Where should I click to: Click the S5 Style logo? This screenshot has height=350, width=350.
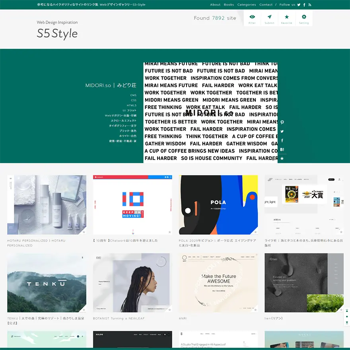57,33
